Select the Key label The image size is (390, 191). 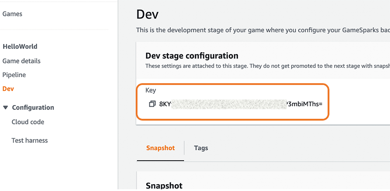[x=151, y=90]
